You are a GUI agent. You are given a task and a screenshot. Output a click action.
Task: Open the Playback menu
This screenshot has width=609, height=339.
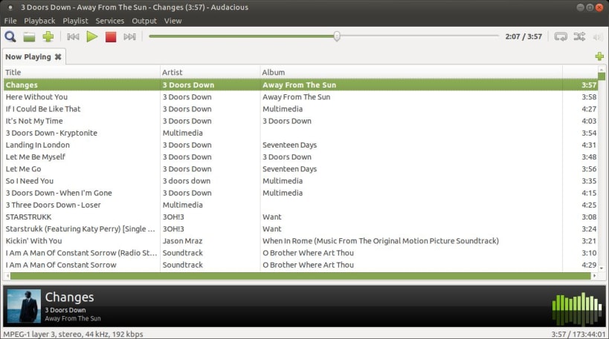tap(39, 21)
